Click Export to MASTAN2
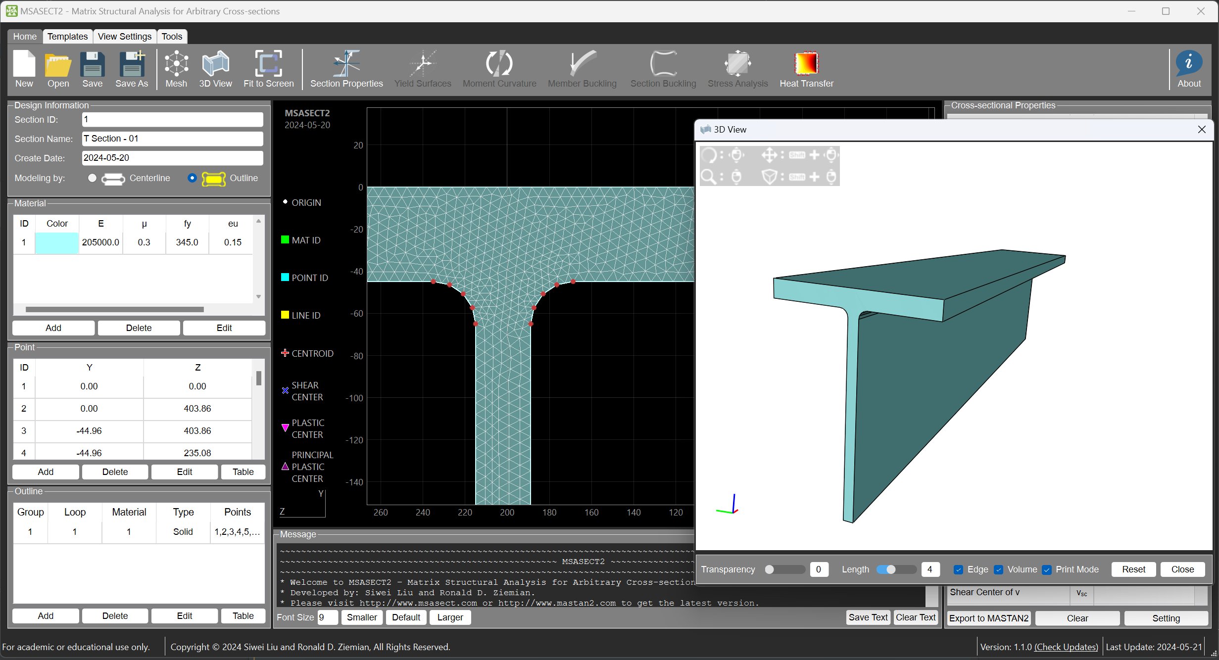Screen dimensions: 1219x660 [989, 618]
